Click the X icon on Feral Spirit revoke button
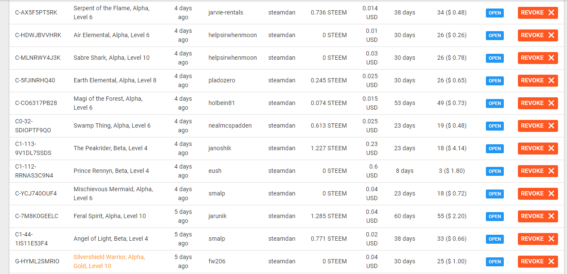This screenshot has height=274, width=567. point(551,216)
